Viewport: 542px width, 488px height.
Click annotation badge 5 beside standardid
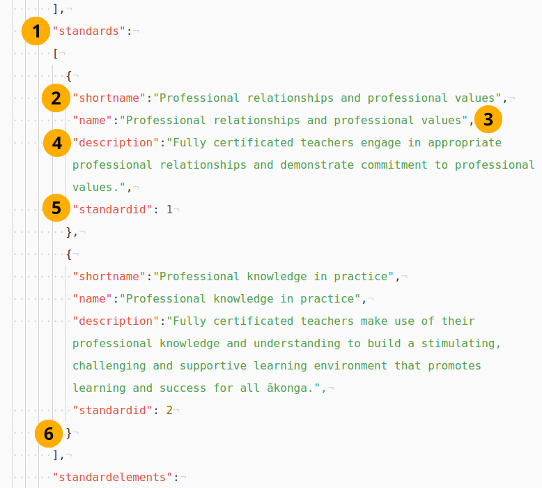click(x=56, y=208)
